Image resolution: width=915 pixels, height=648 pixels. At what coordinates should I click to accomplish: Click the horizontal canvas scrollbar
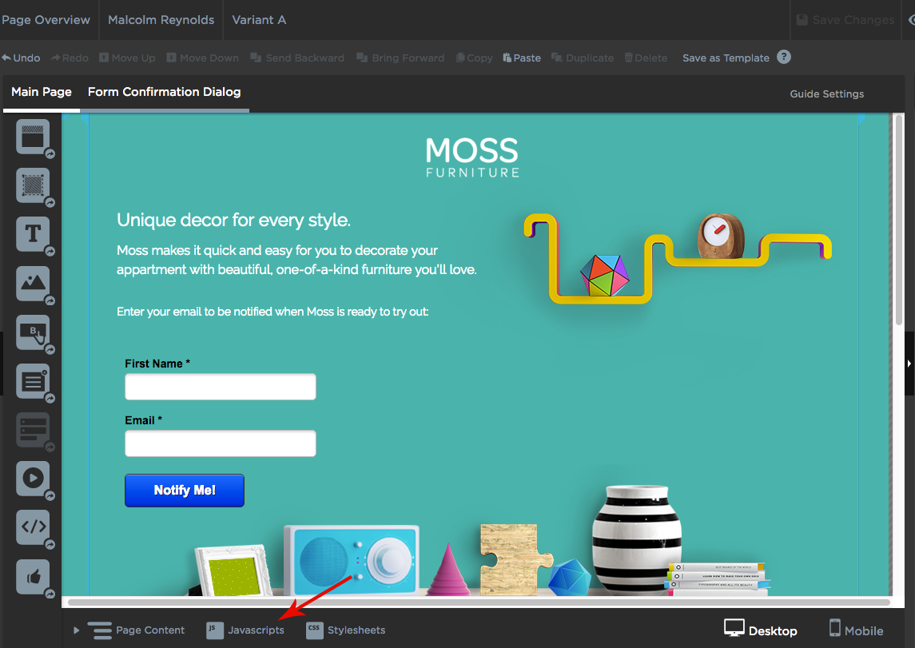click(x=479, y=602)
